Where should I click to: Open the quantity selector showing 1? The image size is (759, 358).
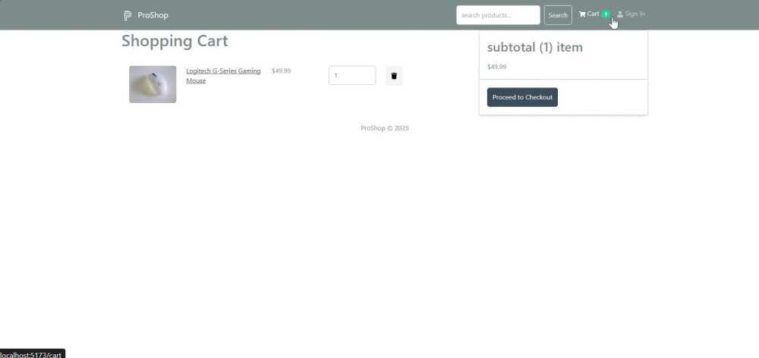click(x=352, y=76)
